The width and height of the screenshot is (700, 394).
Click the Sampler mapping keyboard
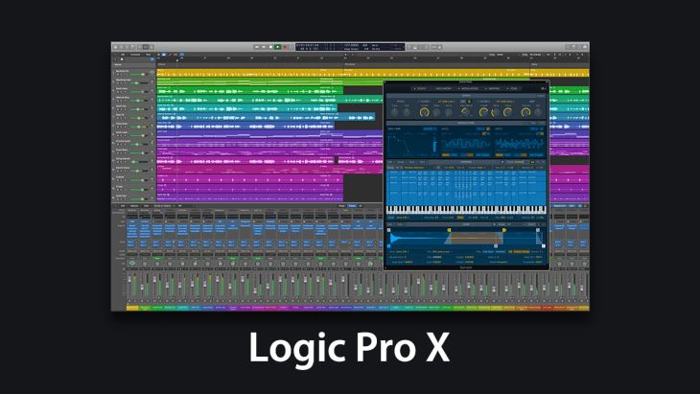466,210
